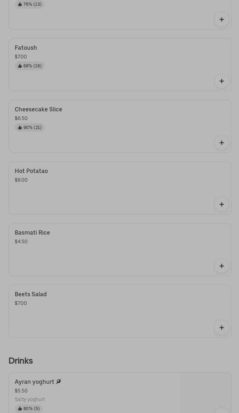Click plus icon for Basmati Rice
This screenshot has height=413, width=239.
pyautogui.click(x=221, y=266)
